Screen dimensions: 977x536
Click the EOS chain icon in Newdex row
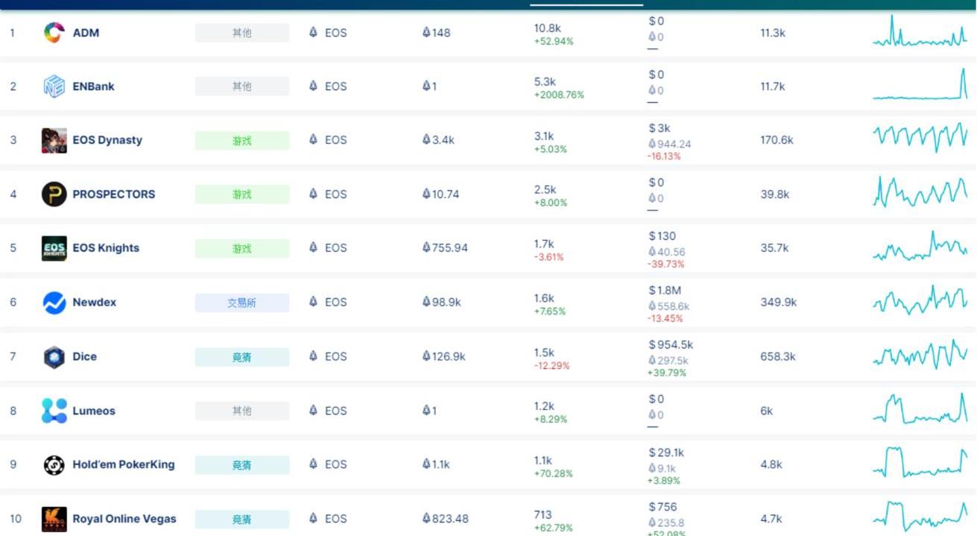313,302
